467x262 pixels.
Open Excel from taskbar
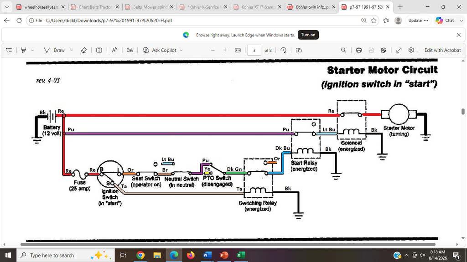(x=241, y=255)
